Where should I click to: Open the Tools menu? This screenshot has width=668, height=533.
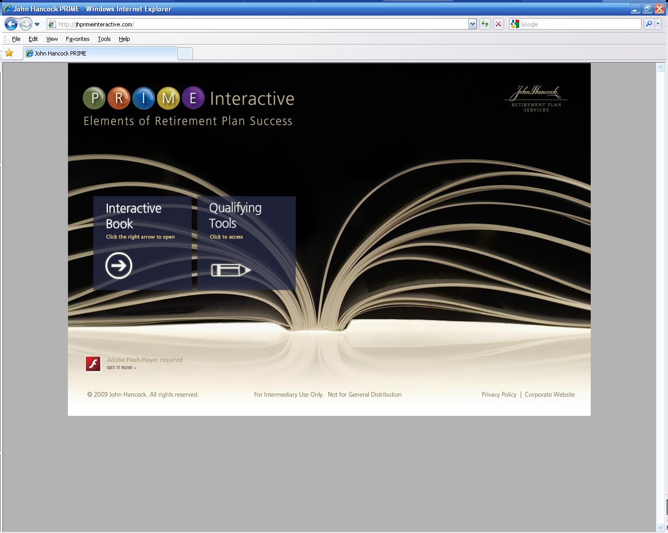[104, 39]
